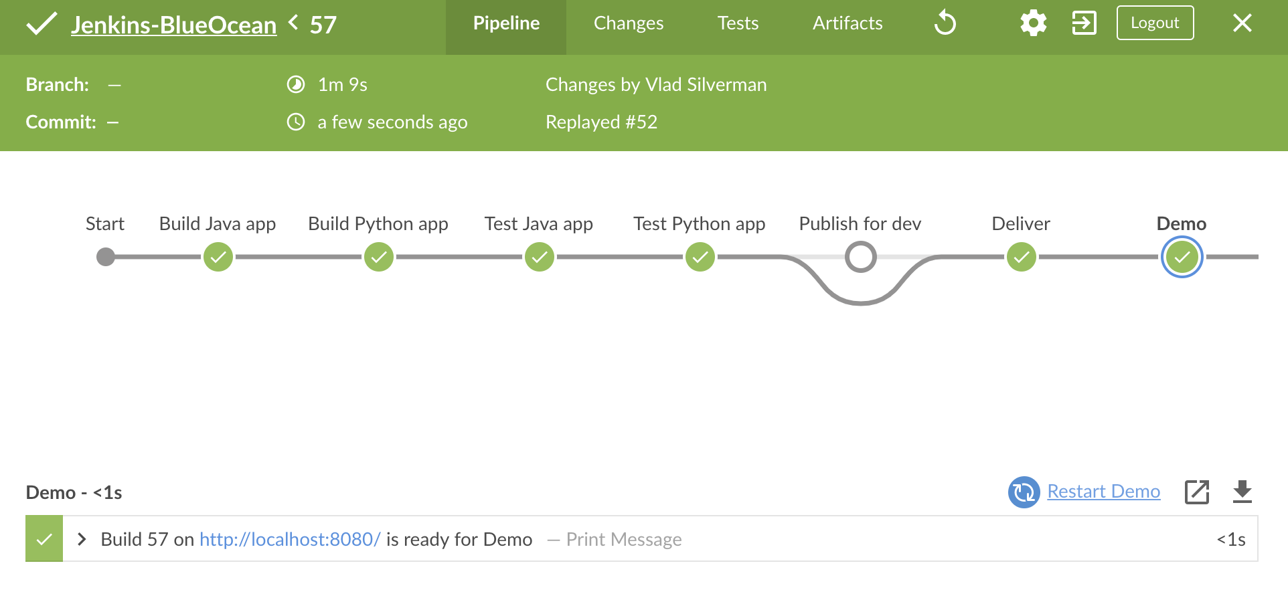Switch to the Changes tab
Viewport: 1288px width, 614px height.
629,23
